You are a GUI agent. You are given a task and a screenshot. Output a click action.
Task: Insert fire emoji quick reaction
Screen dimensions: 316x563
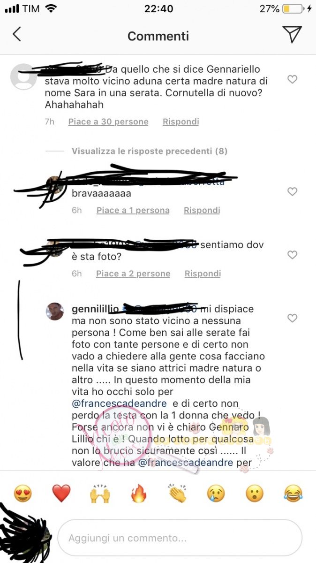pos(138,494)
